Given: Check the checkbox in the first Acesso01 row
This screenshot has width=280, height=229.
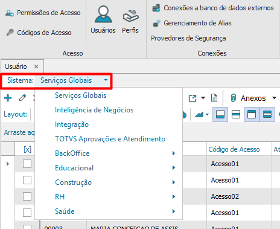Looking at the screenshot, I should (27, 164).
